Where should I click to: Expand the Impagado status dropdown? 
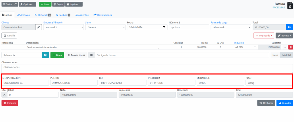[x=264, y=36]
